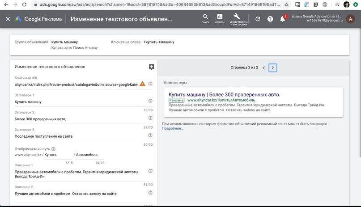361x207 pixels.
Task: Go to next preview page arrow
Action: [273, 68]
